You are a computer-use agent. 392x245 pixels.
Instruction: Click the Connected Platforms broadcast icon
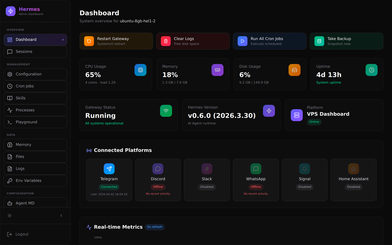tap(89, 151)
